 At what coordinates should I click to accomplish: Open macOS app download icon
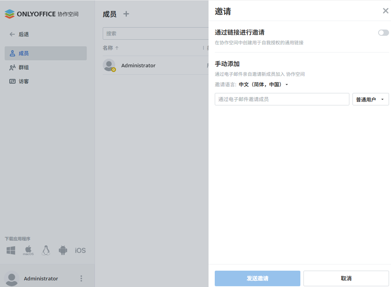(28, 250)
